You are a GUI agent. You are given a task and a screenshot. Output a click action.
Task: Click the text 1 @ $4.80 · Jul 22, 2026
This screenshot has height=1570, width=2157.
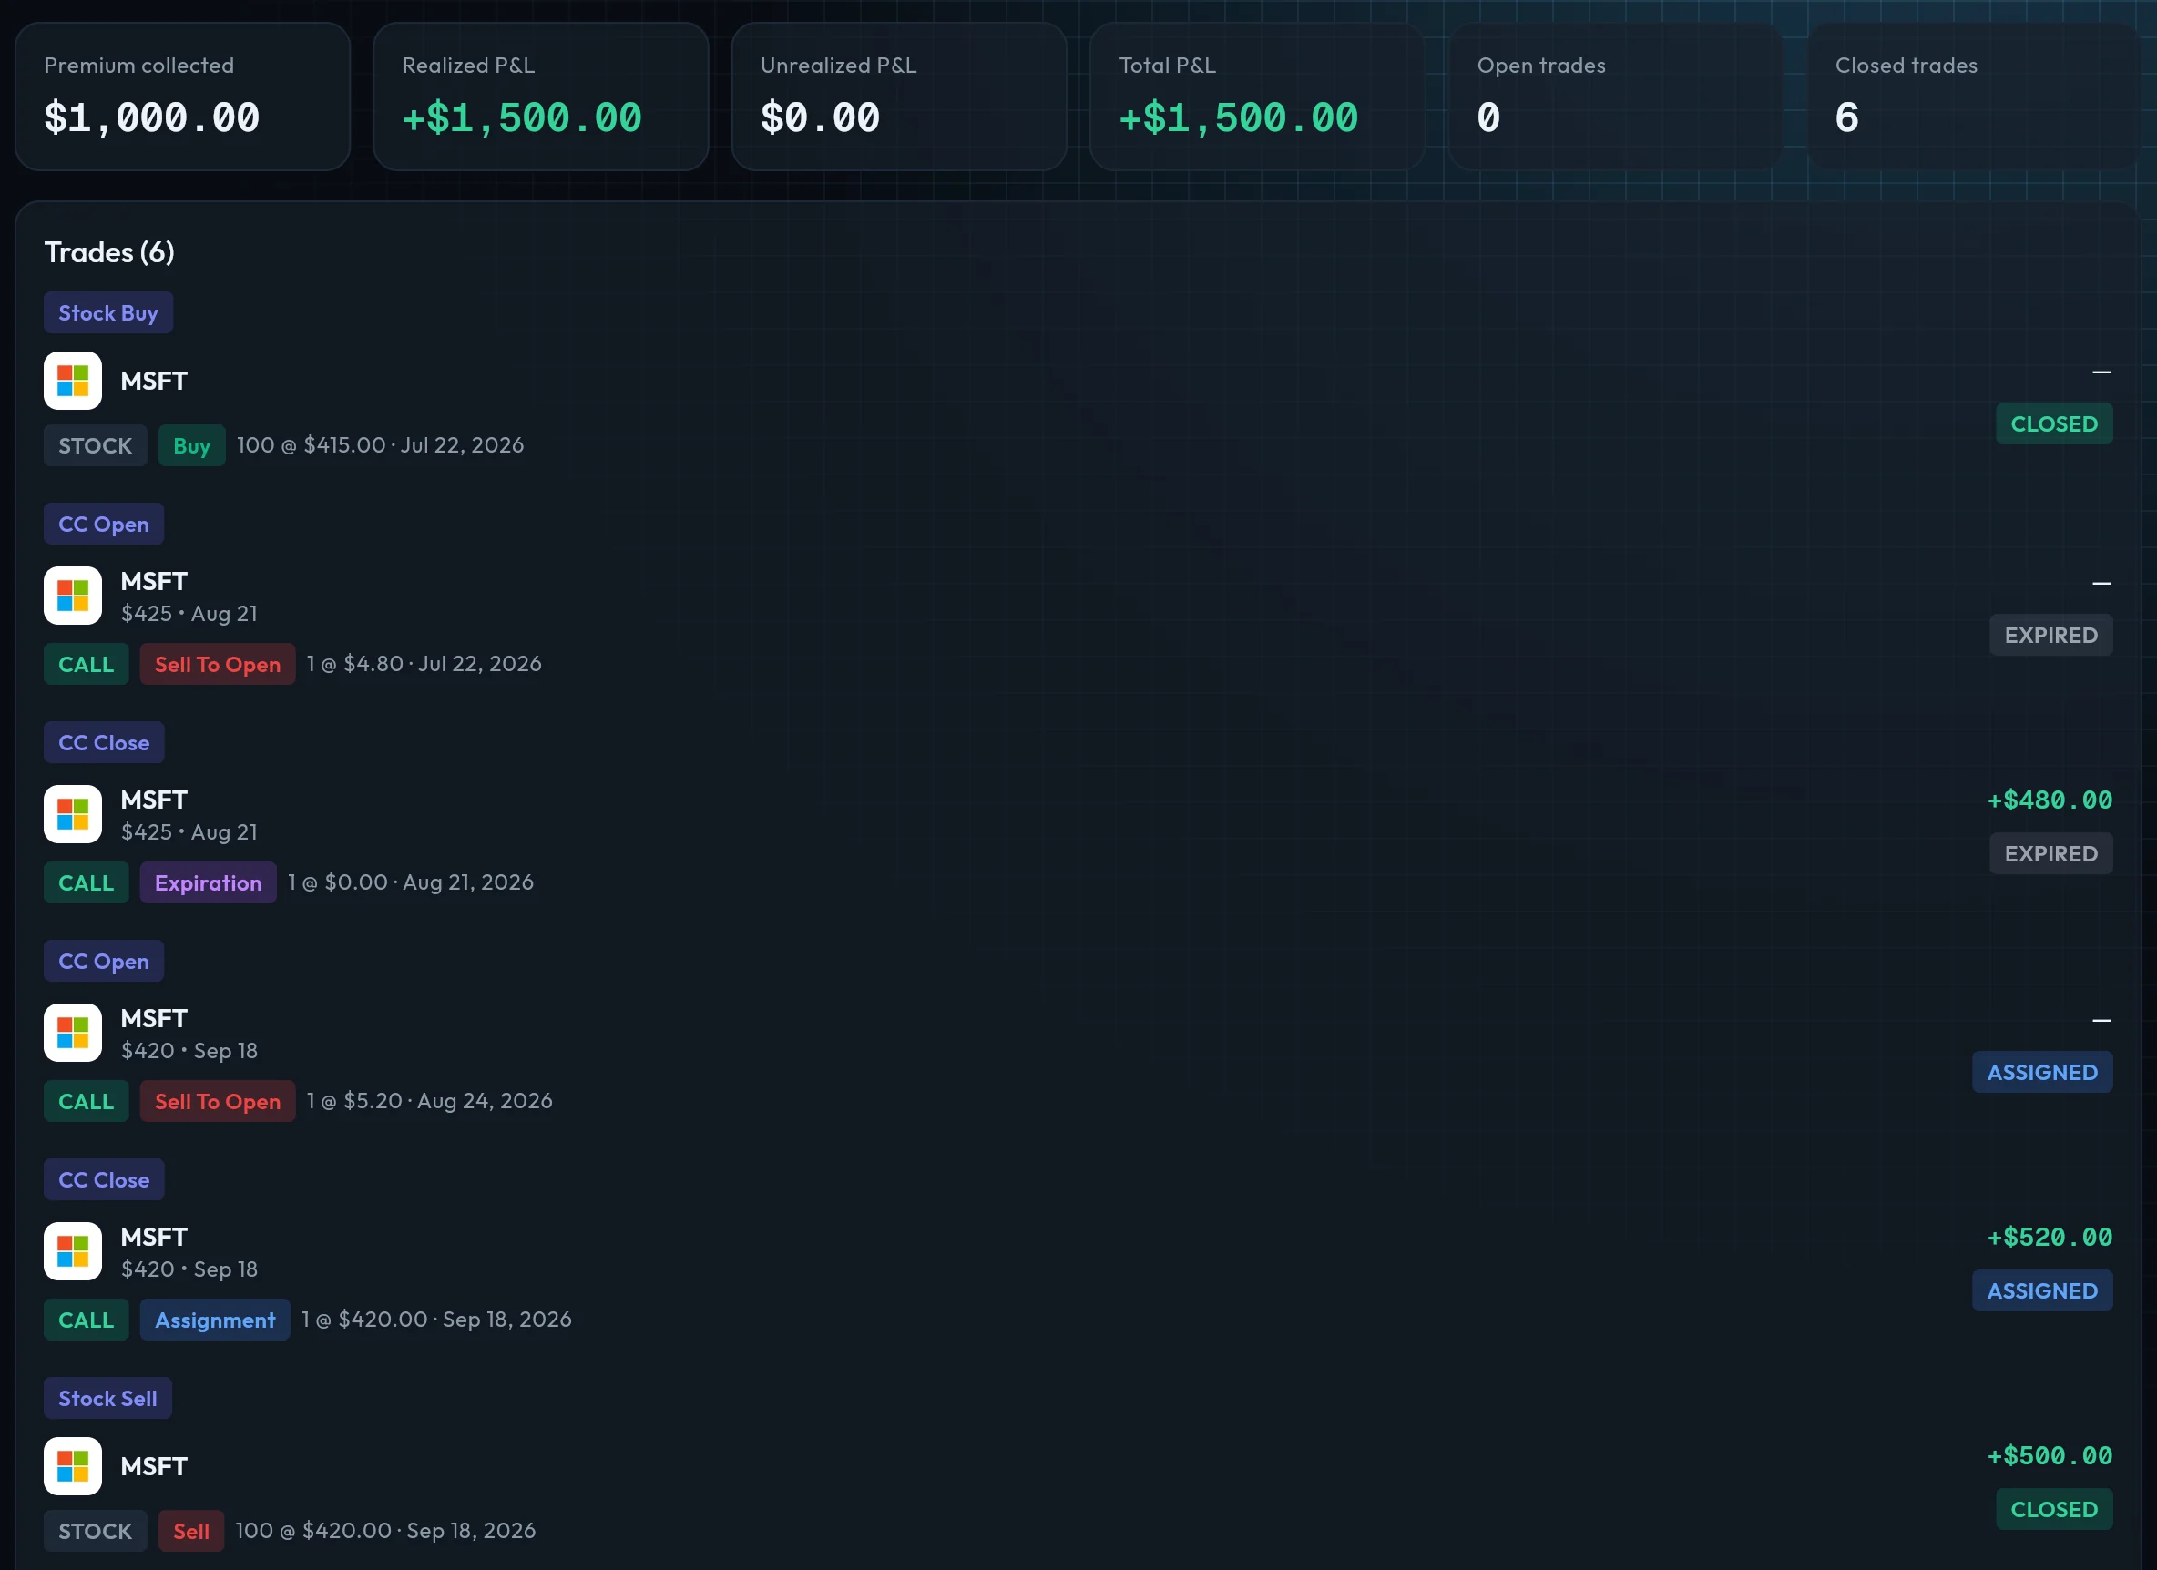pyautogui.click(x=424, y=664)
